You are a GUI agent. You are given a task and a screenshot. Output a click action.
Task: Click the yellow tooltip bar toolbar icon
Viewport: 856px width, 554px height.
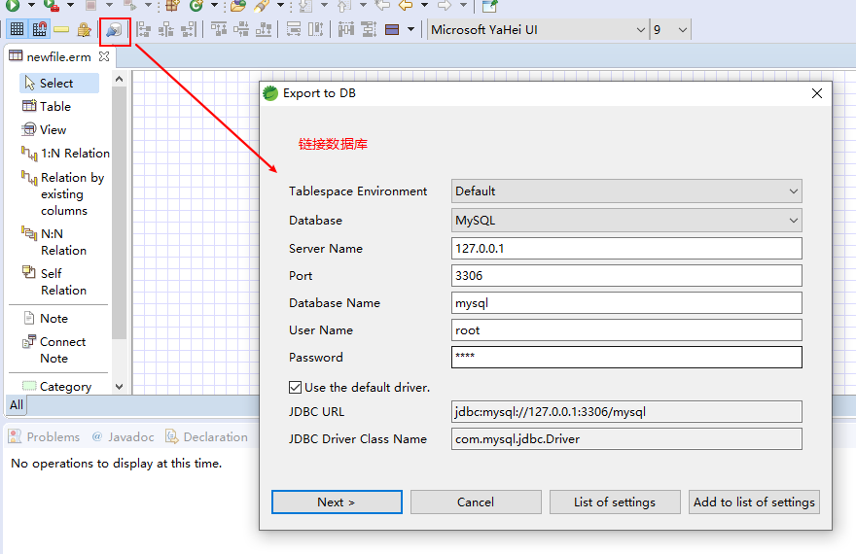61,29
